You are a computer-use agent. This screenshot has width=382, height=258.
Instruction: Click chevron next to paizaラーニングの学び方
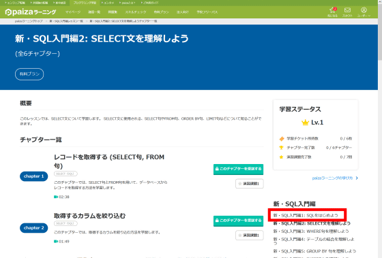pyautogui.click(x=357, y=178)
